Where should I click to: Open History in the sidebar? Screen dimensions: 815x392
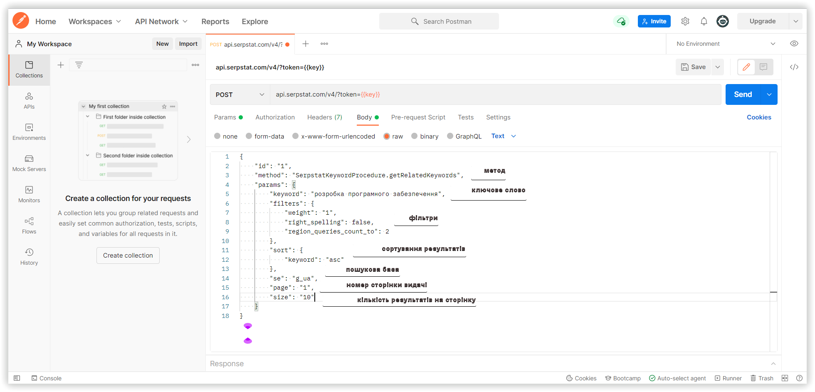point(29,257)
